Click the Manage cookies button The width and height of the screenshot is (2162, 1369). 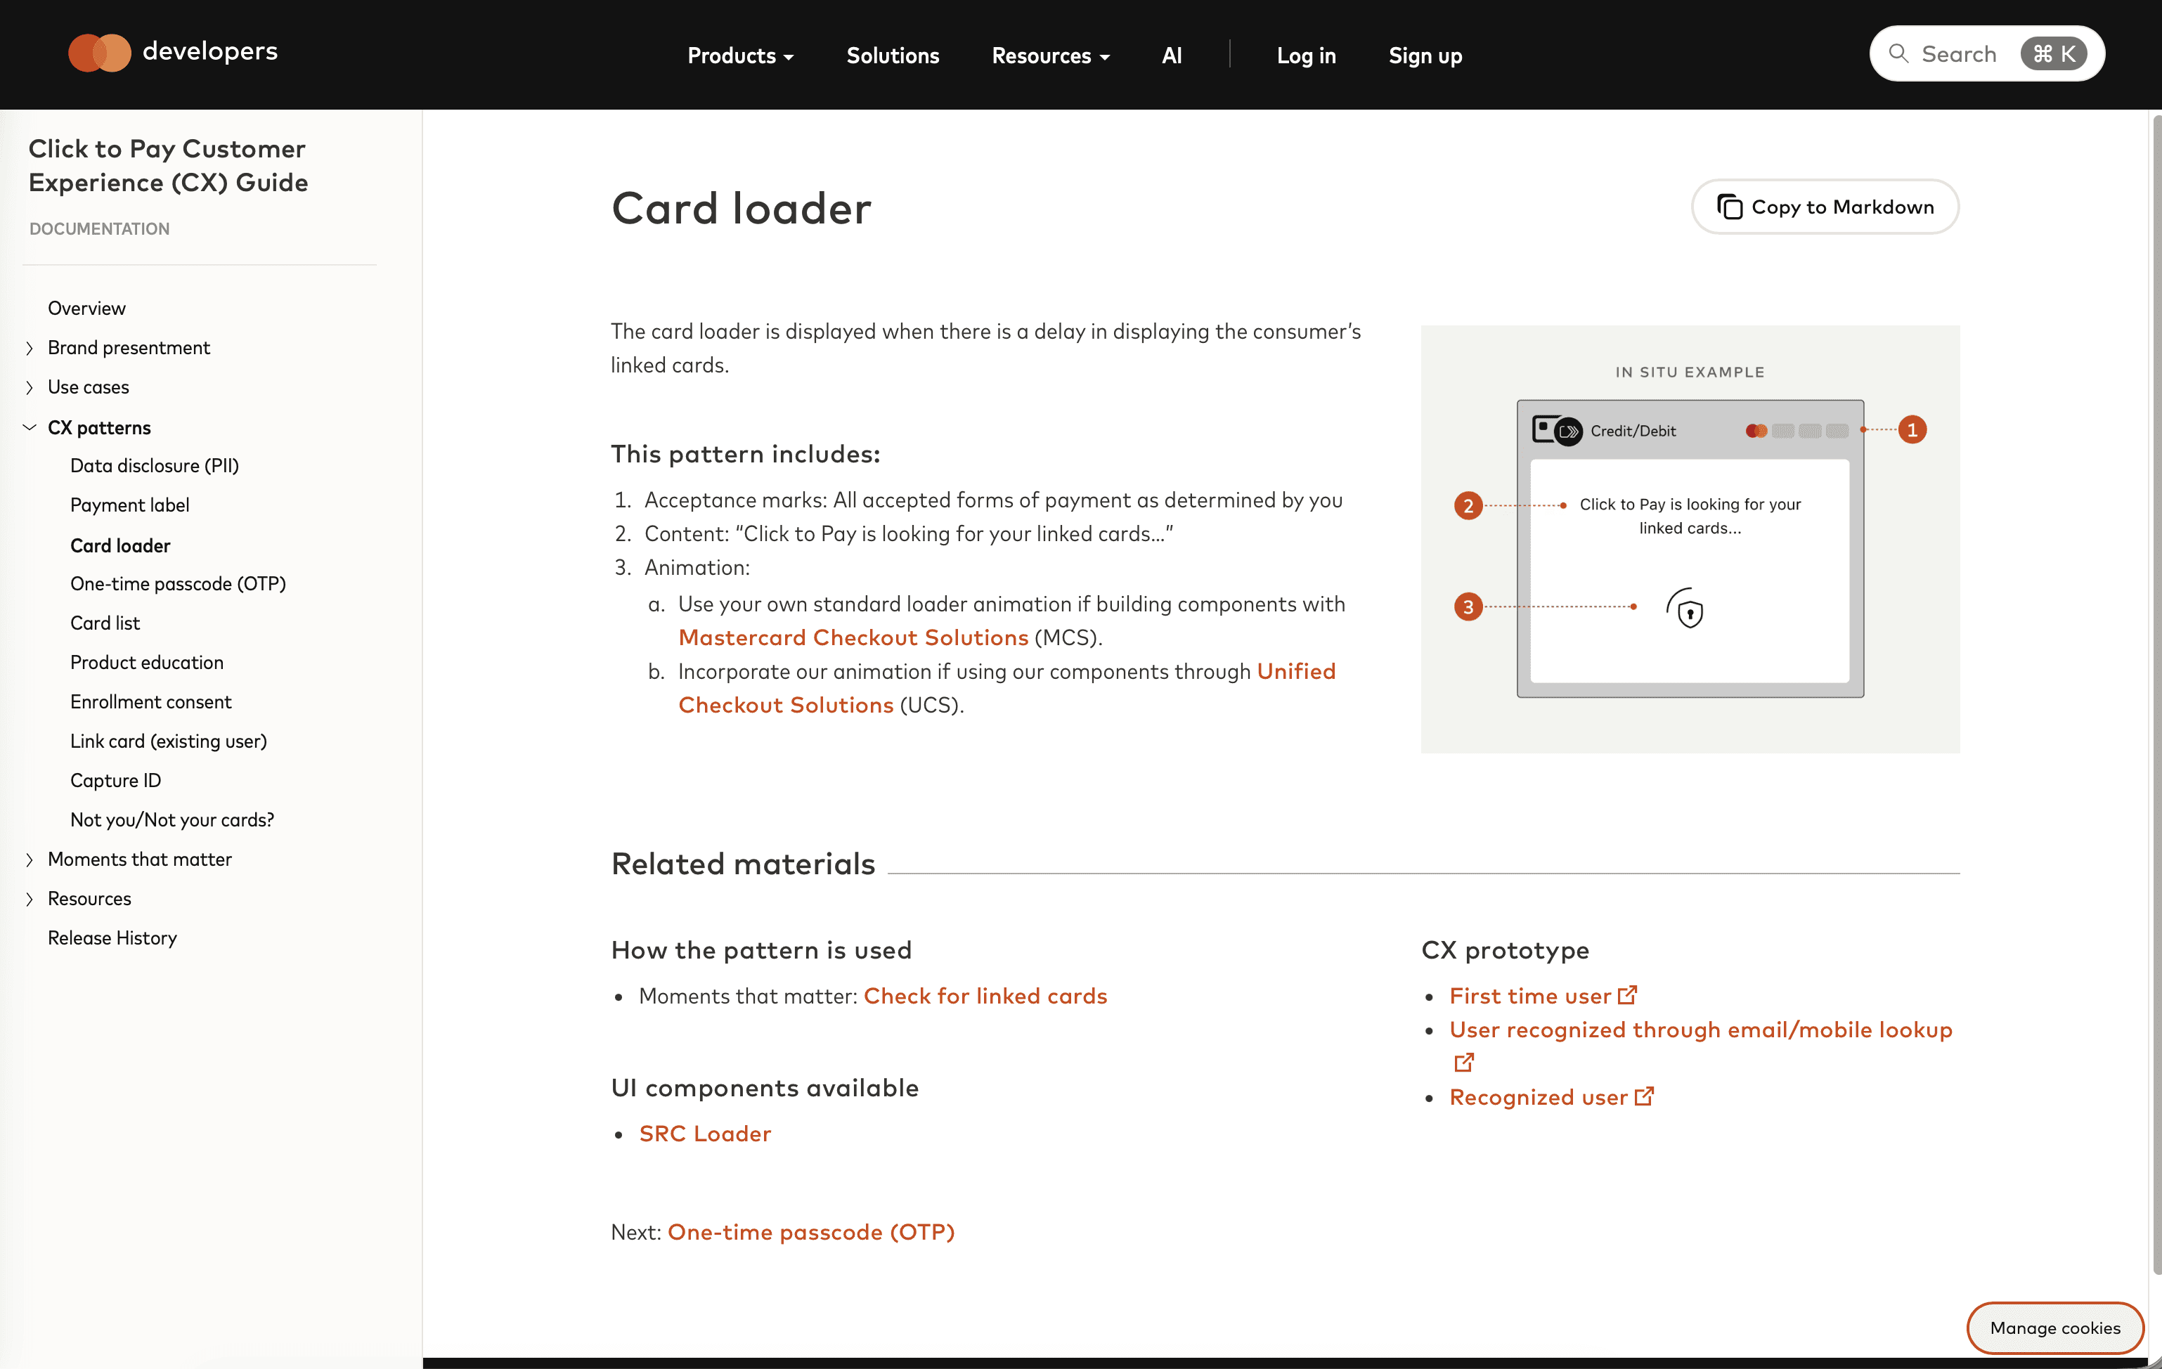click(2054, 1327)
